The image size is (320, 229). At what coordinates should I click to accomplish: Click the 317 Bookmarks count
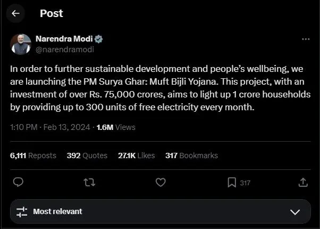tap(191, 156)
